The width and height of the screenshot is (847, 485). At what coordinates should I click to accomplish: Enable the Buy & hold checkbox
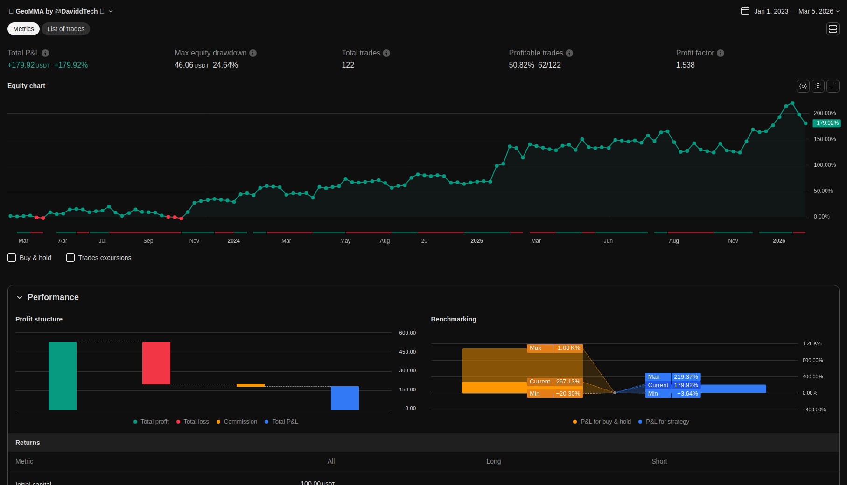click(12, 258)
